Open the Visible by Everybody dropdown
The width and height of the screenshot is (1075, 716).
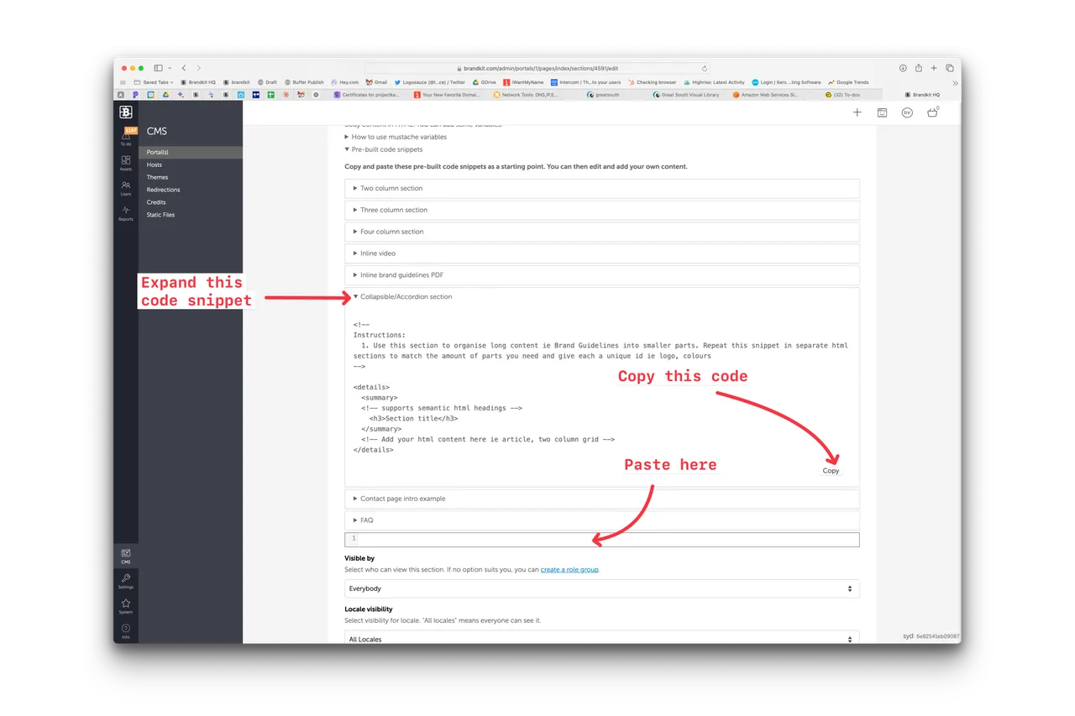601,588
